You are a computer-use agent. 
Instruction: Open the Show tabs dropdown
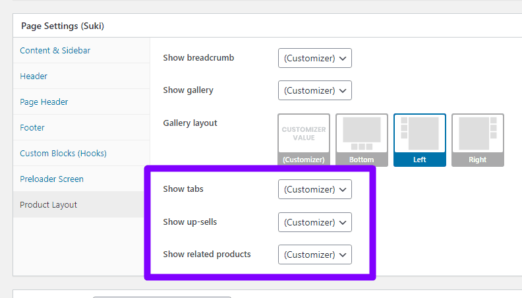(314, 189)
